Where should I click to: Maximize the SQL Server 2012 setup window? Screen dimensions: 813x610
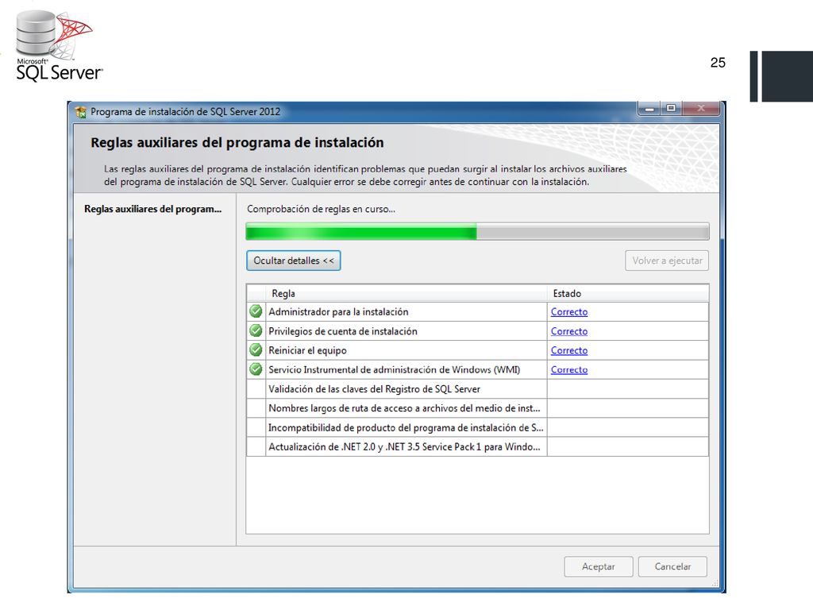coord(671,108)
